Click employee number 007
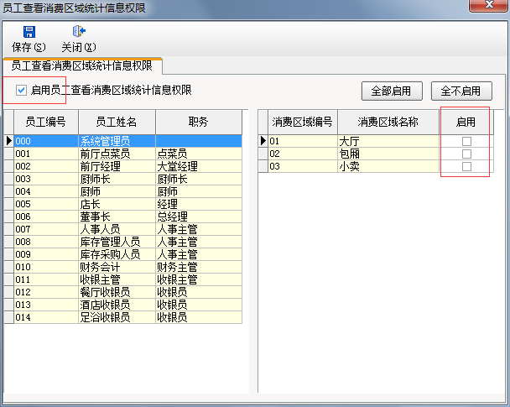 (x=46, y=229)
